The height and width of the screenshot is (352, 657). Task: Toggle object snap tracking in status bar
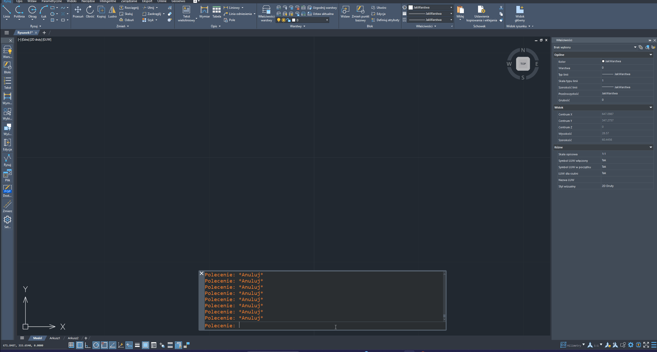tap(112, 345)
